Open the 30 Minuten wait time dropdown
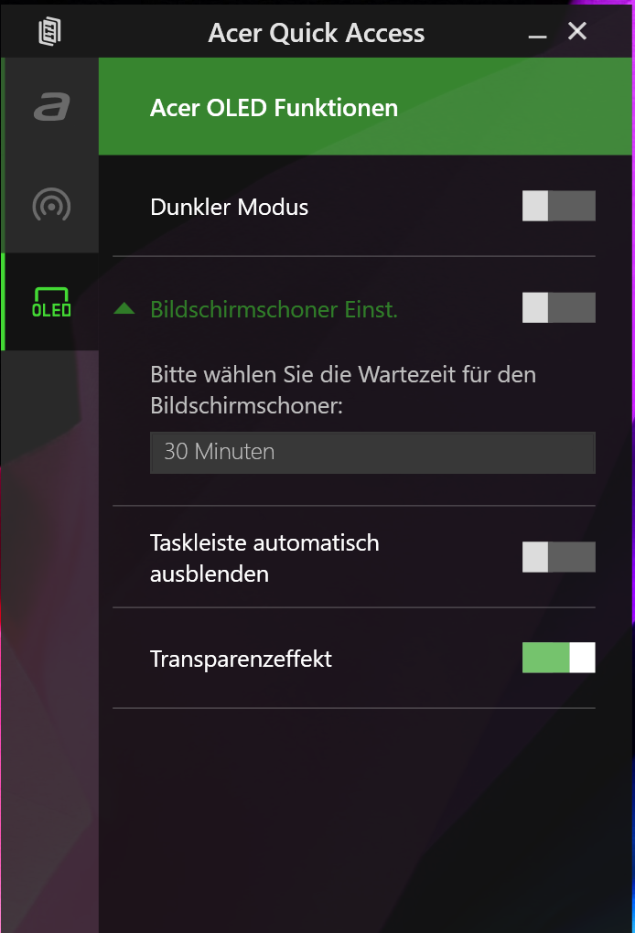The image size is (635, 933). 372,453
